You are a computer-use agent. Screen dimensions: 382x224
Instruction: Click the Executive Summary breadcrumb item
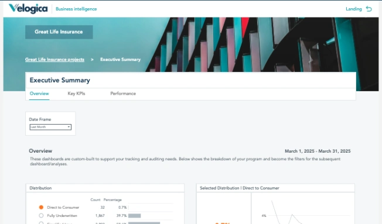[120, 59]
